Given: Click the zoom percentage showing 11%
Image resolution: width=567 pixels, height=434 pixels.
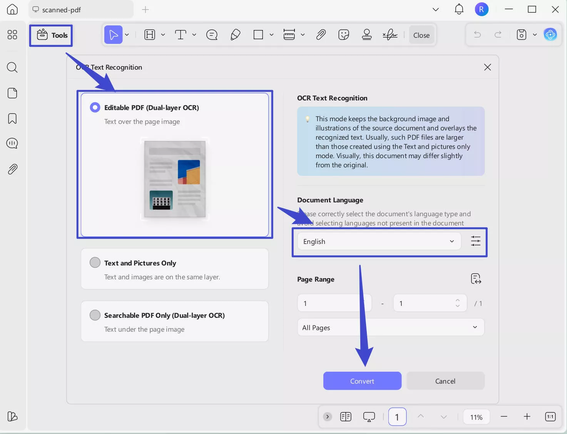Looking at the screenshot, I should pyautogui.click(x=476, y=417).
